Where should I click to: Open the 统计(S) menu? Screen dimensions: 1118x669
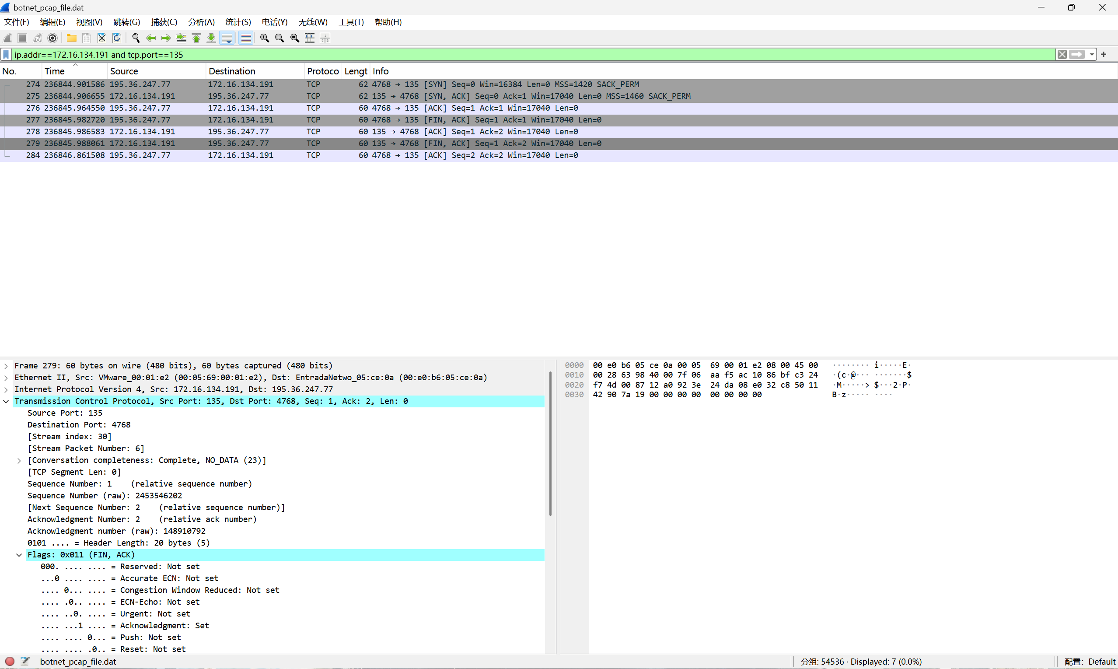(x=238, y=22)
